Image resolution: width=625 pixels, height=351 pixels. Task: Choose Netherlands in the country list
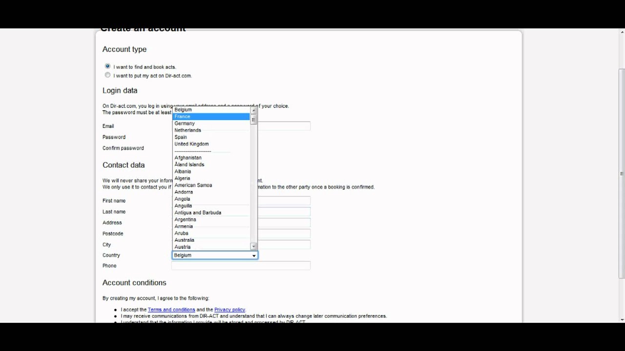[x=211, y=130]
